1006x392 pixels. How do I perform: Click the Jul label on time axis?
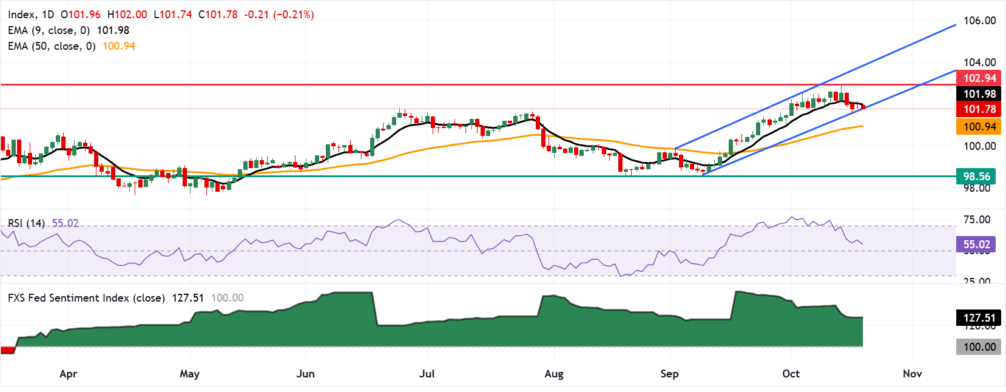click(x=427, y=374)
